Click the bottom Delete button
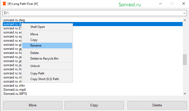The height and width of the screenshot is (111, 189). coord(157,105)
